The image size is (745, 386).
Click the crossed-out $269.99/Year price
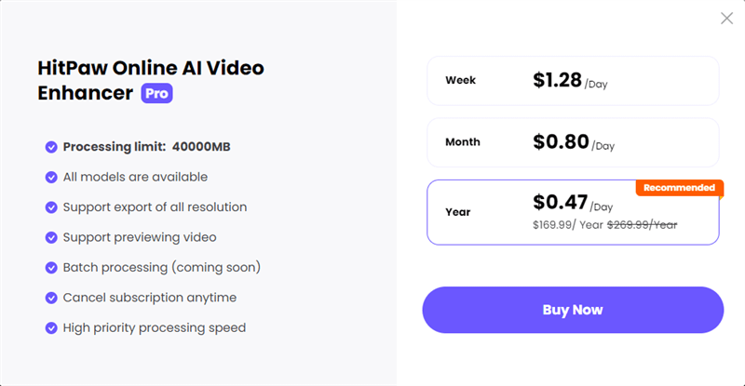642,224
